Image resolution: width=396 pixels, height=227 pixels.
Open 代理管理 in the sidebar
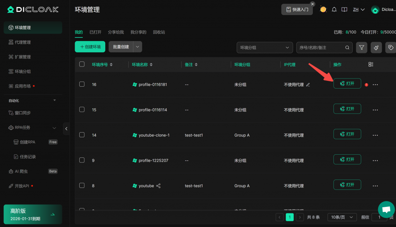22,42
